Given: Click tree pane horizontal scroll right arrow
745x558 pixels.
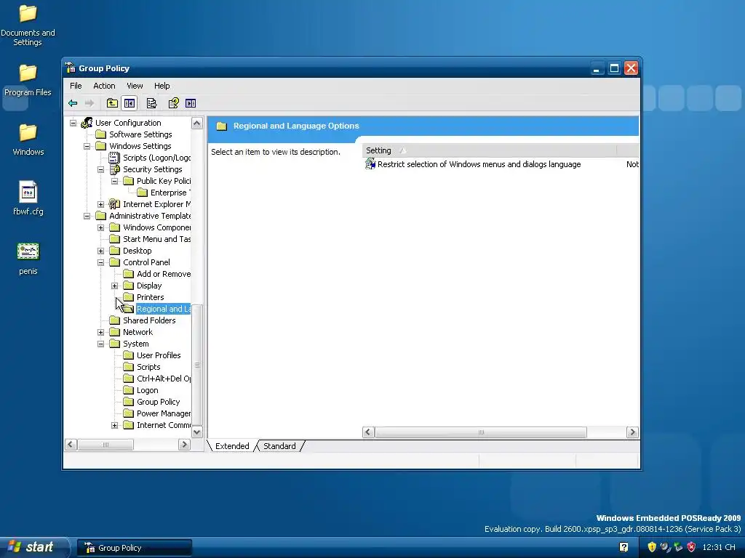Looking at the screenshot, I should click(x=184, y=445).
